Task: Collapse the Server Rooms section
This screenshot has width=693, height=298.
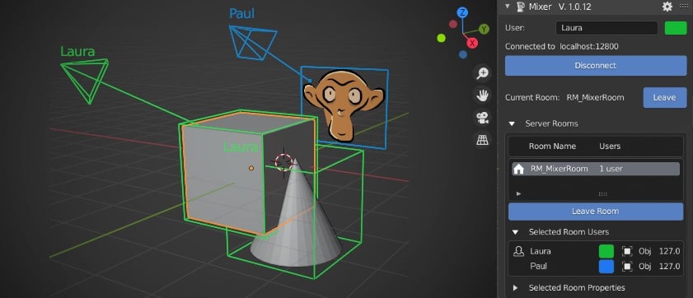Action: click(x=512, y=124)
